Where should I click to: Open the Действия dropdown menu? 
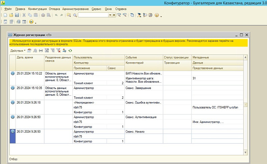[17, 51]
